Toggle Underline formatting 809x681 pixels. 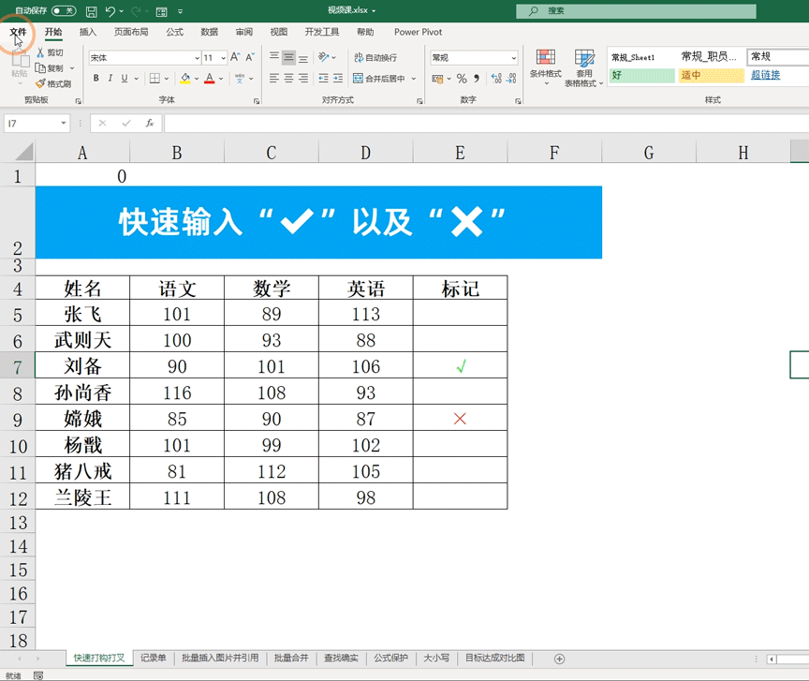coord(125,79)
